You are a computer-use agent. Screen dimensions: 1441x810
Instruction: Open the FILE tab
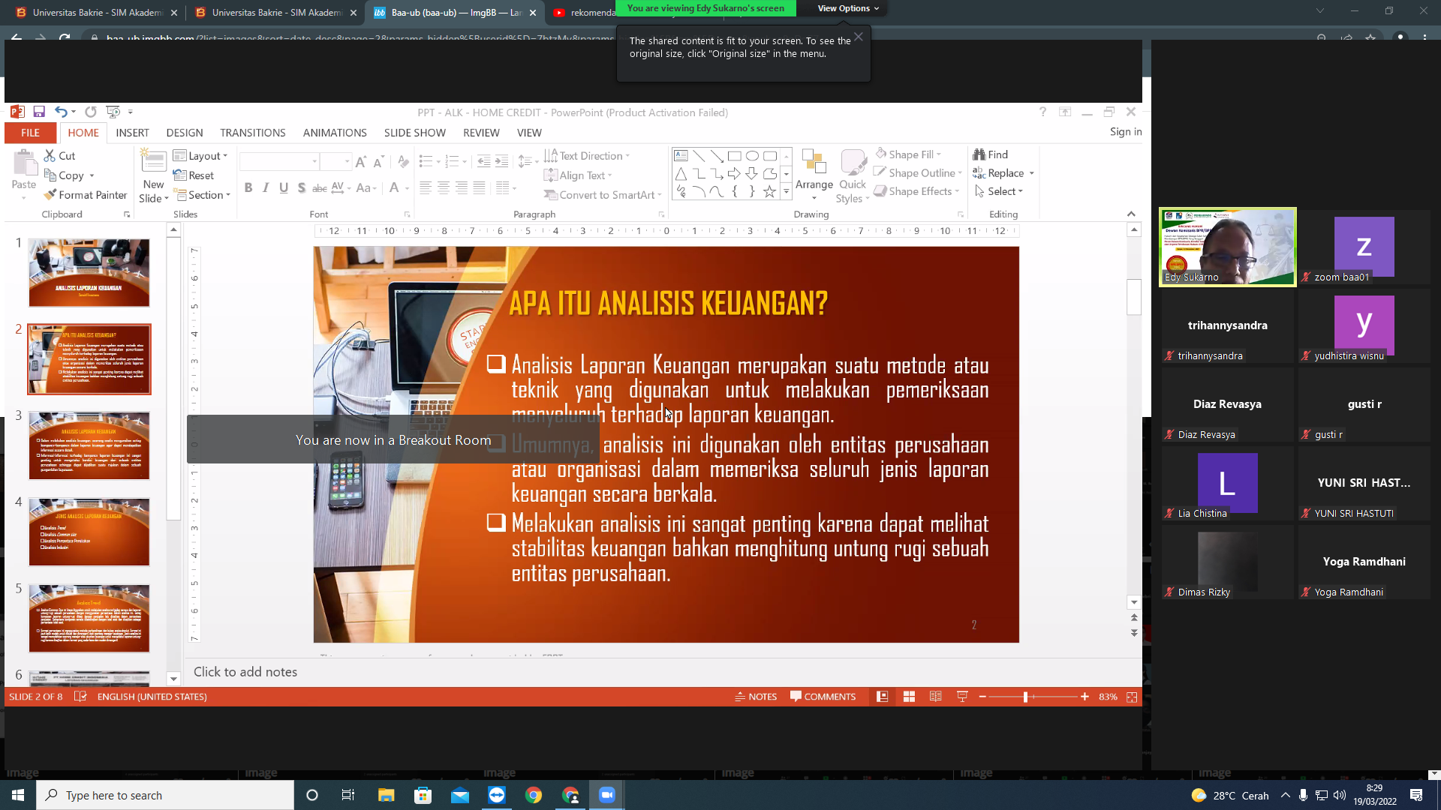pyautogui.click(x=30, y=133)
